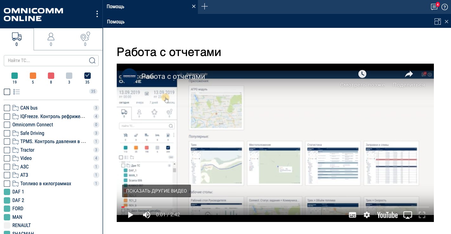The width and height of the screenshot is (451, 234).
Task: Expand the Помощь panel to full window
Action: pos(437,22)
